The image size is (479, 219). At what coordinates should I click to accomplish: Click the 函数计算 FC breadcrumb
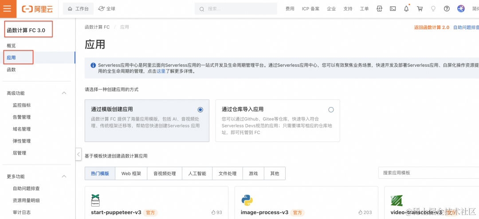[x=97, y=27]
